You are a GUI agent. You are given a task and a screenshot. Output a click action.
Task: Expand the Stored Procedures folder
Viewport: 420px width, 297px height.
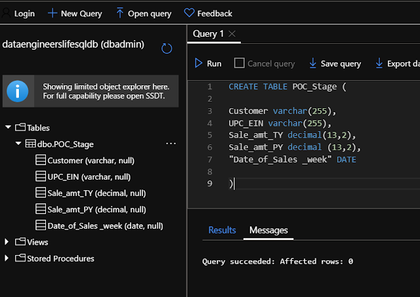tap(7, 258)
